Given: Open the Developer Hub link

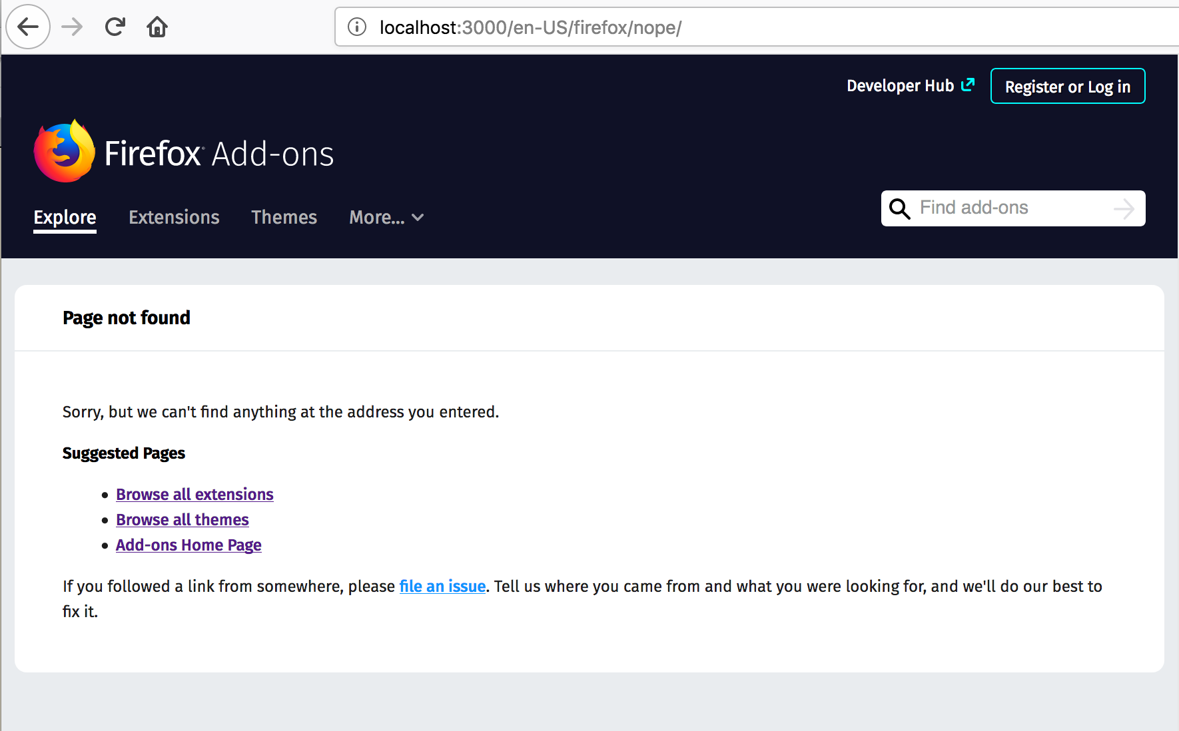Looking at the screenshot, I should (911, 86).
